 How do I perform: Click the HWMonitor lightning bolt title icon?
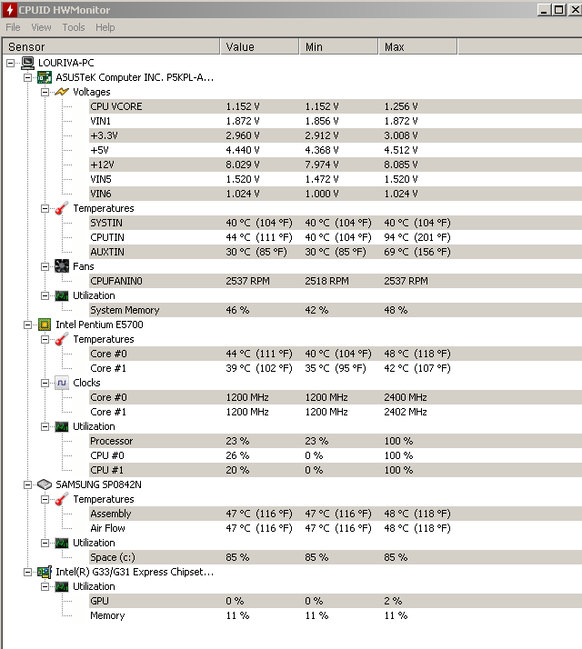coord(9,10)
